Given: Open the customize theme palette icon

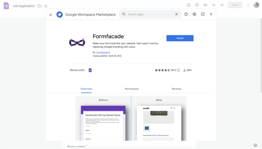Looking at the screenshot, I should [197, 5].
